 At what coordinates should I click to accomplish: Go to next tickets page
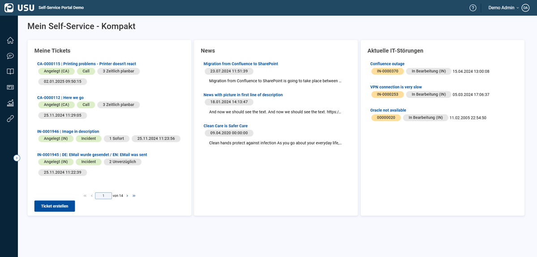pos(127,196)
